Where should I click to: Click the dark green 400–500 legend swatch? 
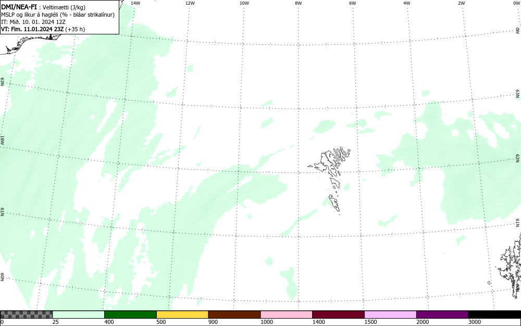(x=130, y=315)
